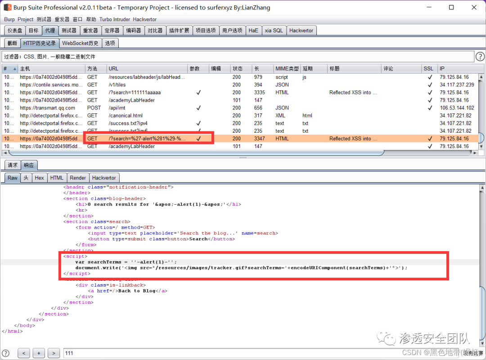This screenshot has height=360, width=486.
Task: Click the '+' search options button
Action: coord(39,353)
